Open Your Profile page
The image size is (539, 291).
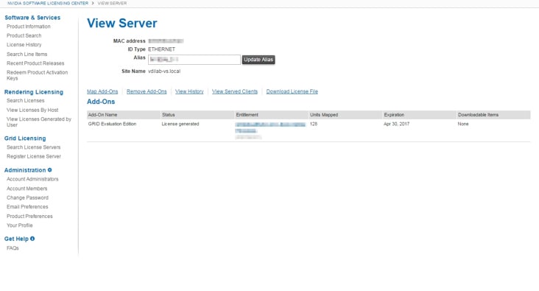click(20, 225)
